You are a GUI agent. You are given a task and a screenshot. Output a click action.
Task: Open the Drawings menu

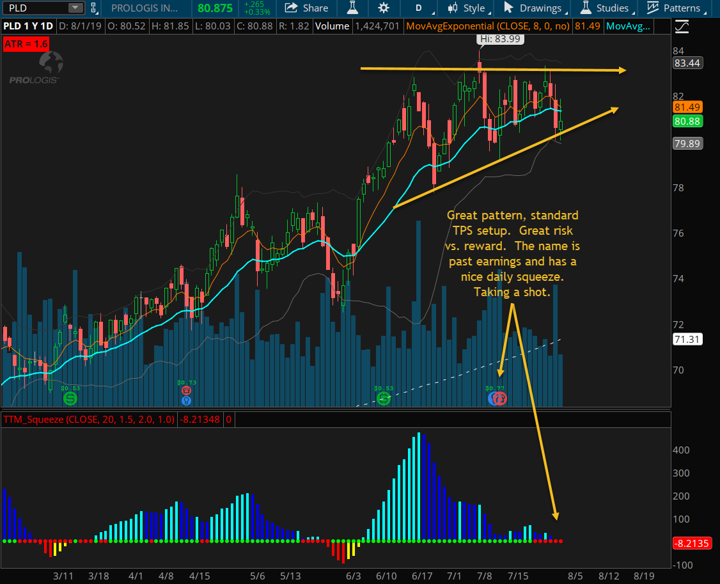click(536, 8)
